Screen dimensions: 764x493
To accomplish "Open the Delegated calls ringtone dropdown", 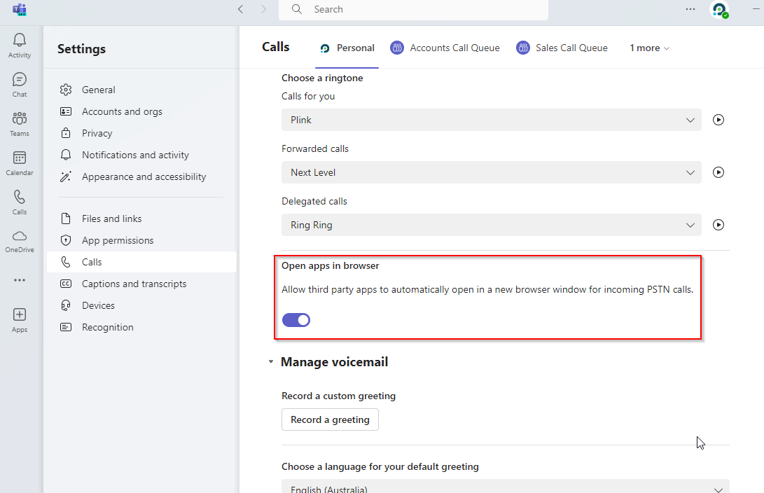I will click(x=491, y=225).
